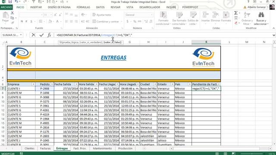Open Producción sheet tab
Viewport: 276px width, 155px height.
[125, 149]
